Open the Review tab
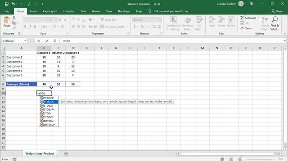The width and height of the screenshot is (288, 162). click(96, 11)
